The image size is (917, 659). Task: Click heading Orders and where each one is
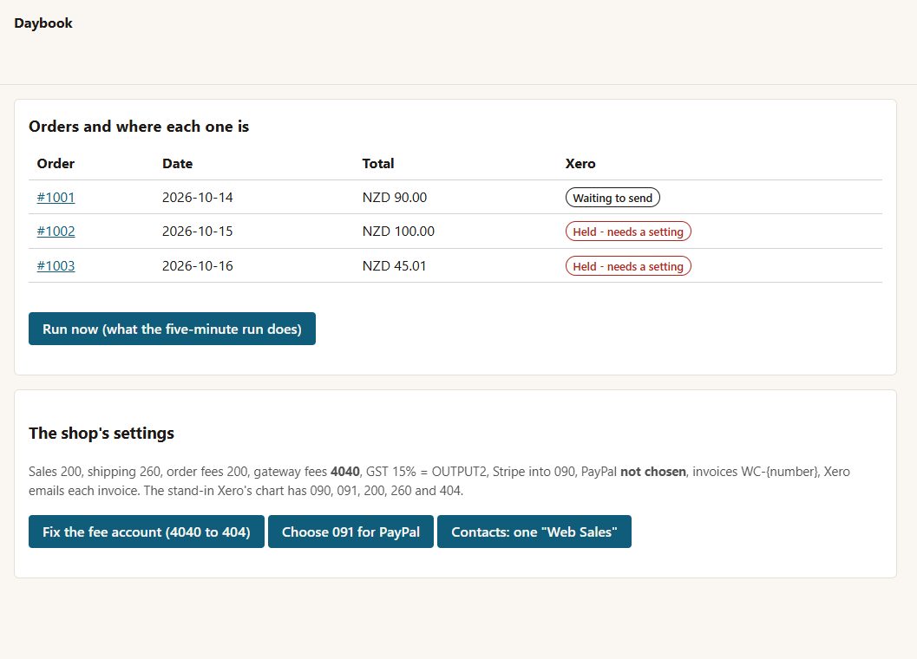pos(139,127)
